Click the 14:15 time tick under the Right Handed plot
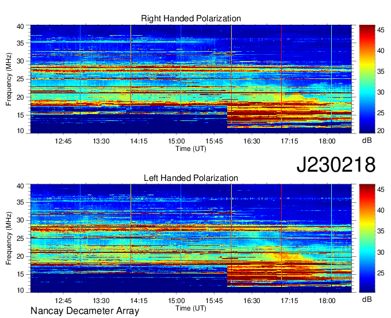391x318 pixels. [139, 141]
